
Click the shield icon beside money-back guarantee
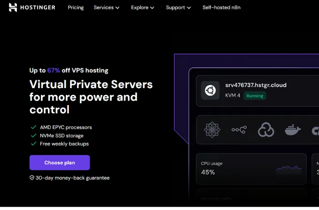pos(32,178)
